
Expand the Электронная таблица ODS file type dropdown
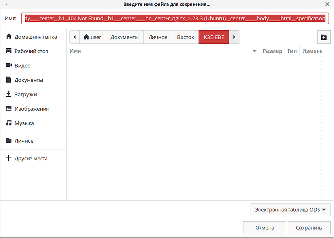point(290,209)
